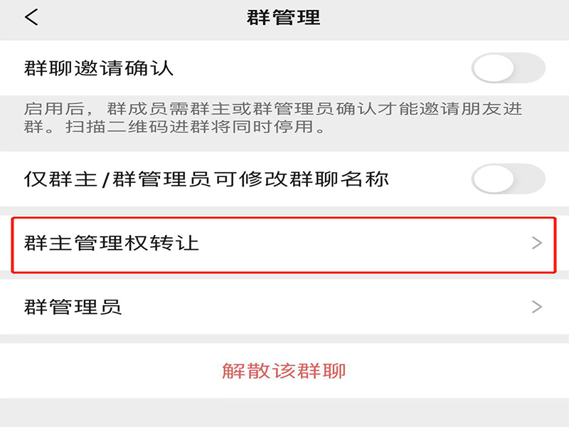Click empty header area right of 群管理
The image size is (569, 427).
(x=441, y=18)
